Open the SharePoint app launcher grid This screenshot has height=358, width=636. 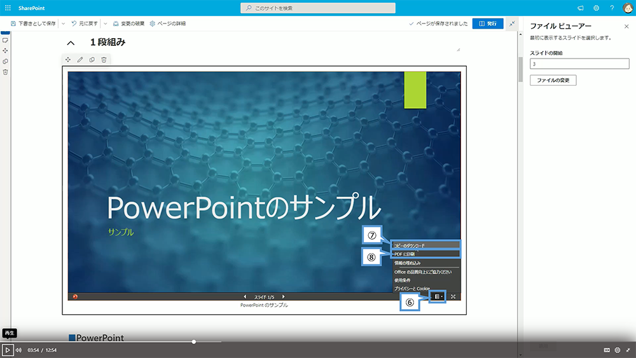(x=8, y=8)
